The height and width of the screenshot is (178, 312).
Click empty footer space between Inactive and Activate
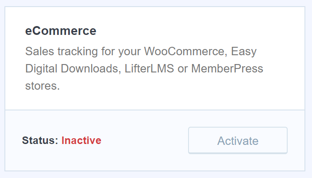coord(145,140)
